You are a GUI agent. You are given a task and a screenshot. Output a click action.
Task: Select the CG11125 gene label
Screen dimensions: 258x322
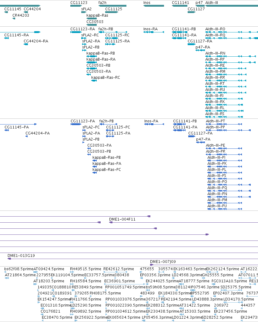point(114,9)
